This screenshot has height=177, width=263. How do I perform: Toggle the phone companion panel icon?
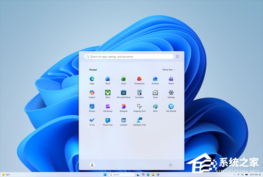[177, 56]
